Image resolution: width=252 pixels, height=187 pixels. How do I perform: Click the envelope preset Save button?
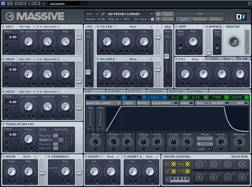pyautogui.click(x=129, y=103)
